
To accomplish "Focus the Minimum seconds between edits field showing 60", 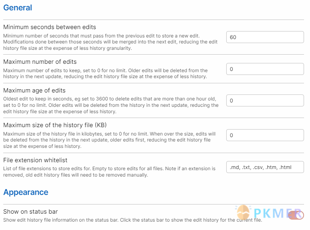I will click(265, 37).
